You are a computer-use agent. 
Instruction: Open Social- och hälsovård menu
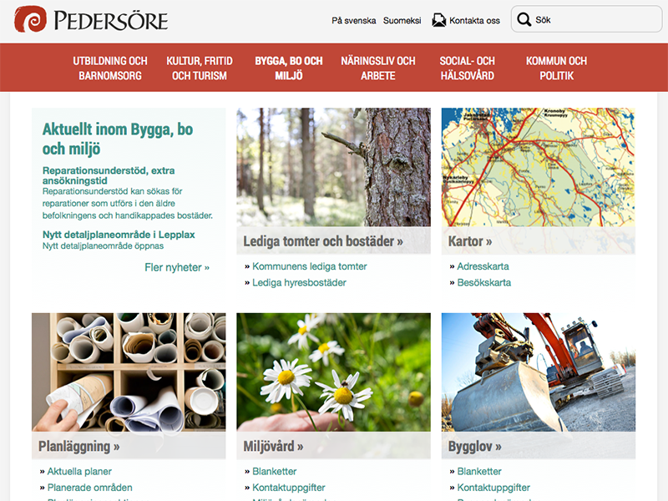pos(468,68)
